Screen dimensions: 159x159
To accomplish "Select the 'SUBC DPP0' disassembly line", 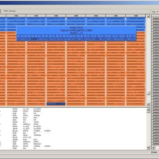I will pos(26,111).
